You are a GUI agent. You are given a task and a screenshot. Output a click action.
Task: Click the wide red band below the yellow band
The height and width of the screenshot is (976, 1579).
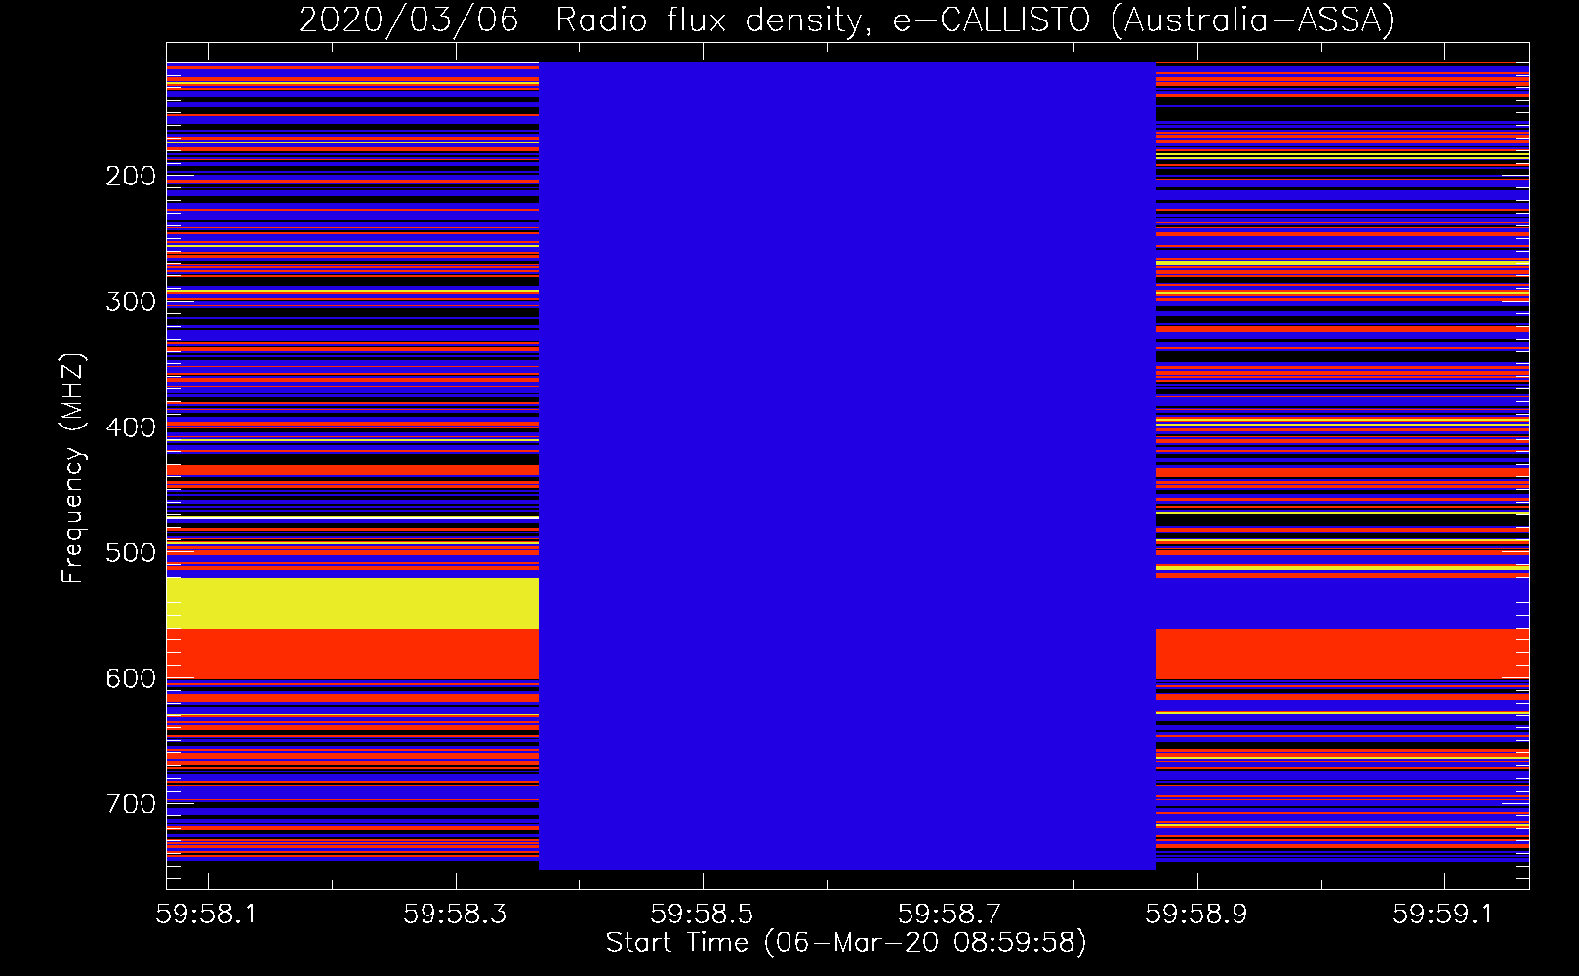[x=352, y=654]
